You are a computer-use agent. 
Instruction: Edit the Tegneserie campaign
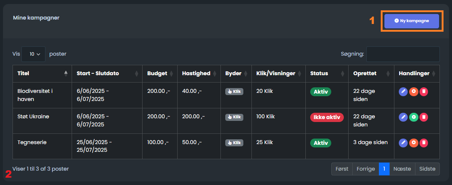[x=404, y=142]
